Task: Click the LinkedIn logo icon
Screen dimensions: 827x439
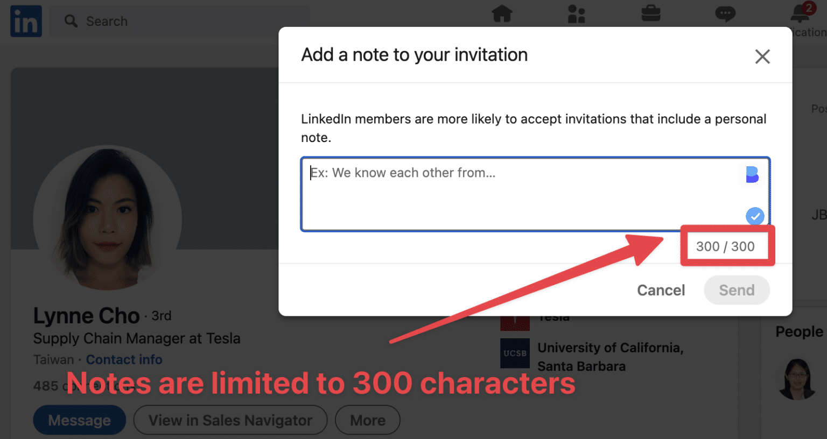Action: tap(25, 22)
